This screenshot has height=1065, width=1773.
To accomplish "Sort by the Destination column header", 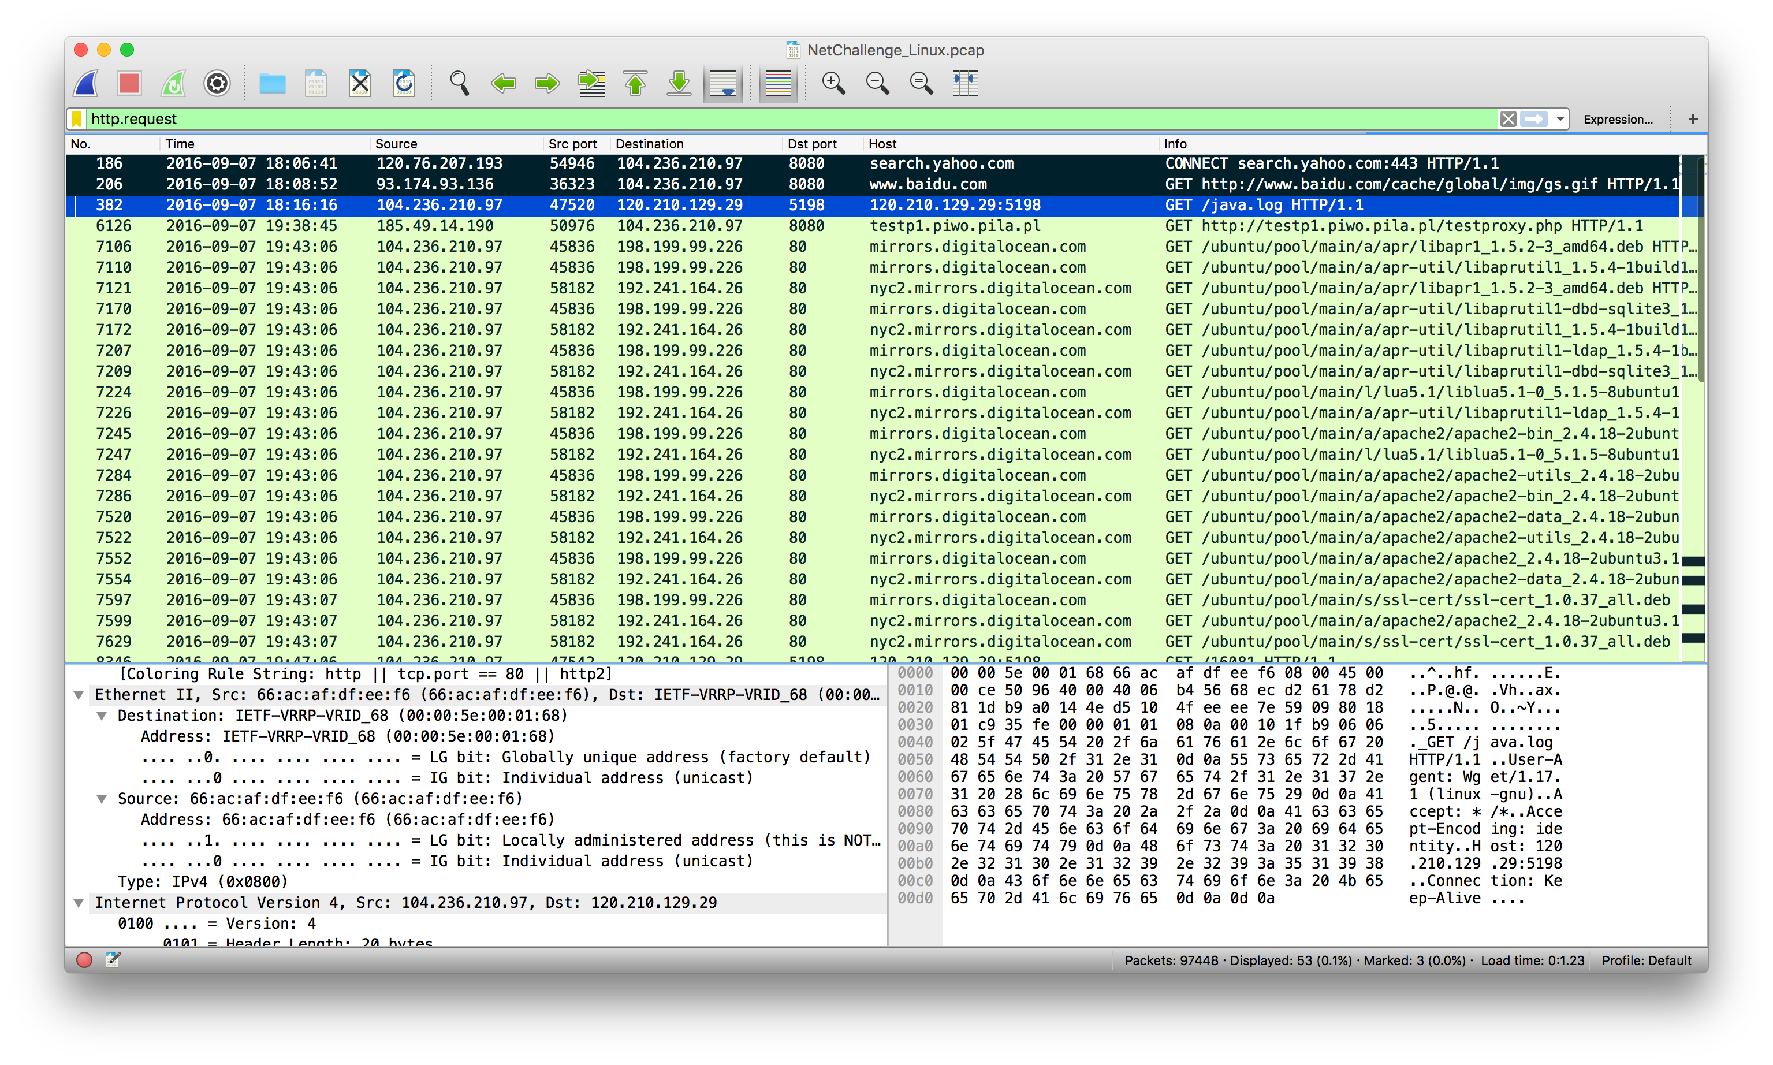I will [696, 144].
